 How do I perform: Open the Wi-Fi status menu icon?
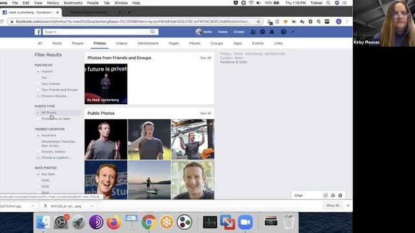point(251,3)
